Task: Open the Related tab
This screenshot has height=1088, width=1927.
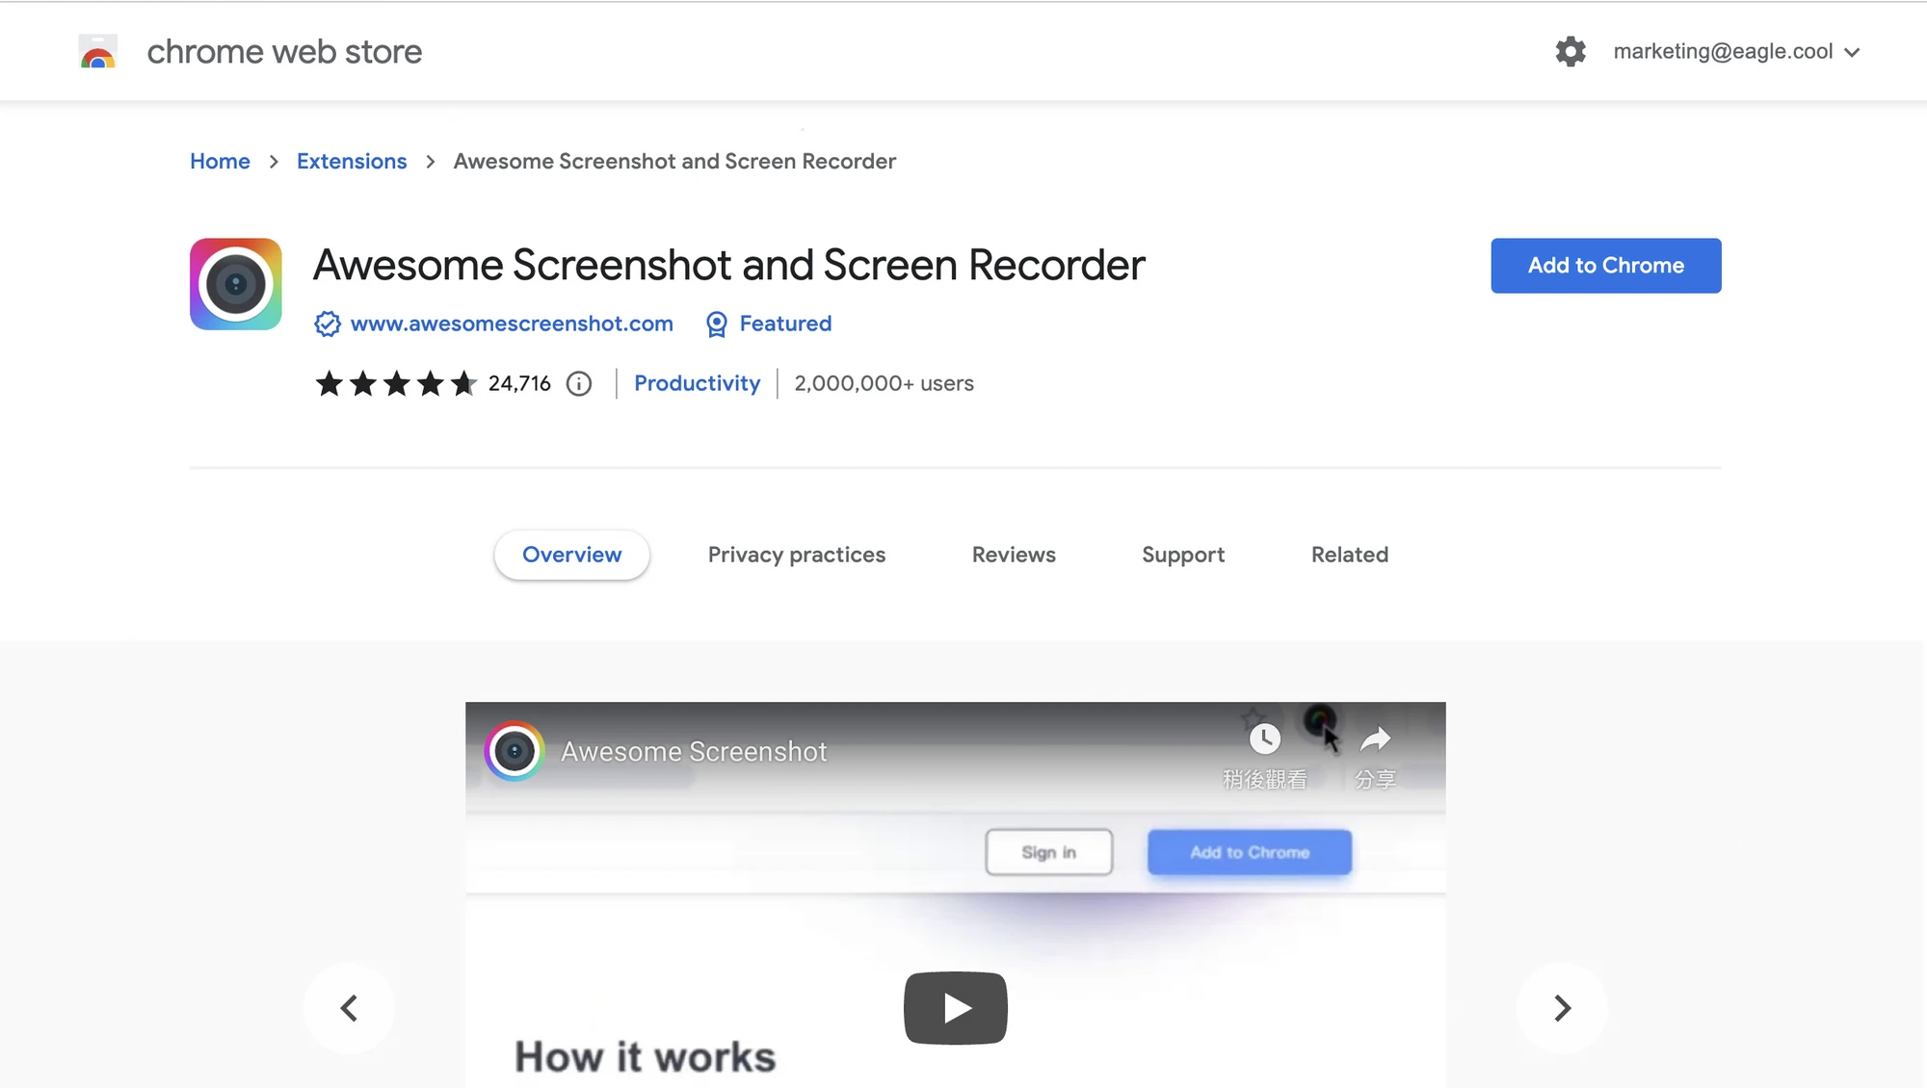Action: pos(1349,555)
